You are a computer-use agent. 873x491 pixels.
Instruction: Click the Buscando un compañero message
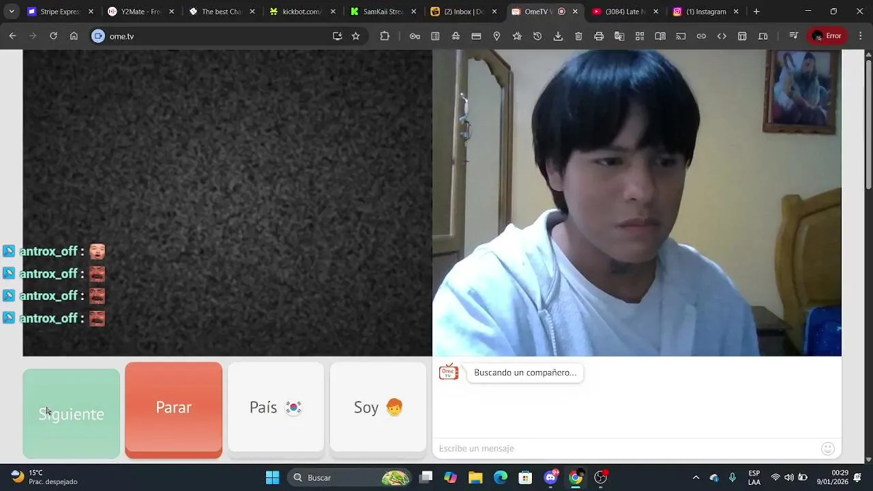pos(525,372)
